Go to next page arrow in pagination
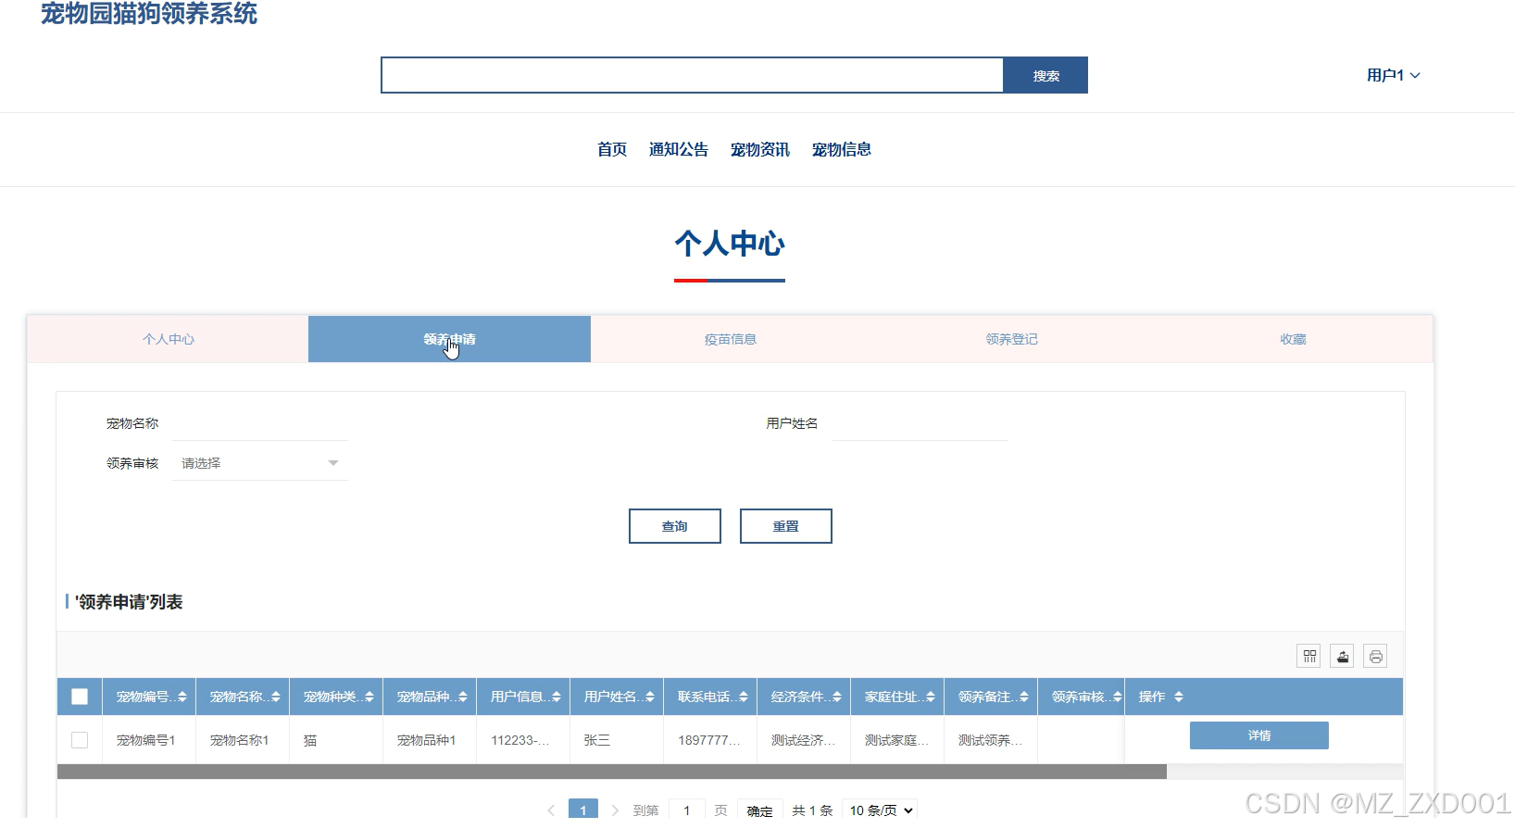1515x829 pixels. pyautogui.click(x=615, y=810)
